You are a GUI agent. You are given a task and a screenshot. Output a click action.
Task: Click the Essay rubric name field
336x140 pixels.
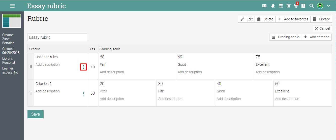57,37
